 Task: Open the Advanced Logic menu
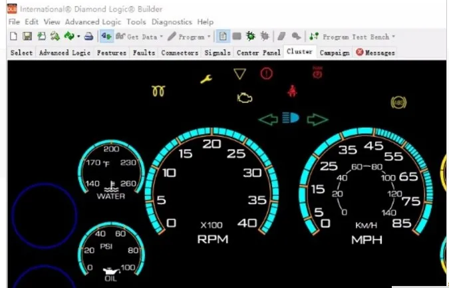click(93, 22)
